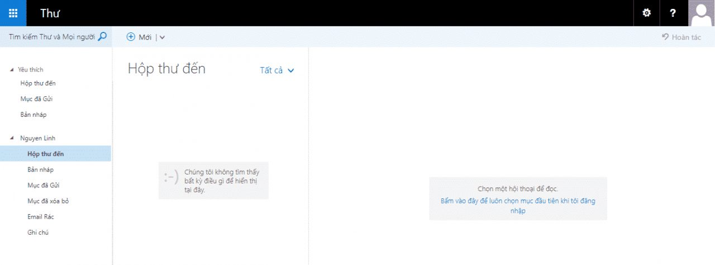Screen dimensions: 715x265
Task: Click the Hoàn tác undo button
Action: tap(681, 37)
